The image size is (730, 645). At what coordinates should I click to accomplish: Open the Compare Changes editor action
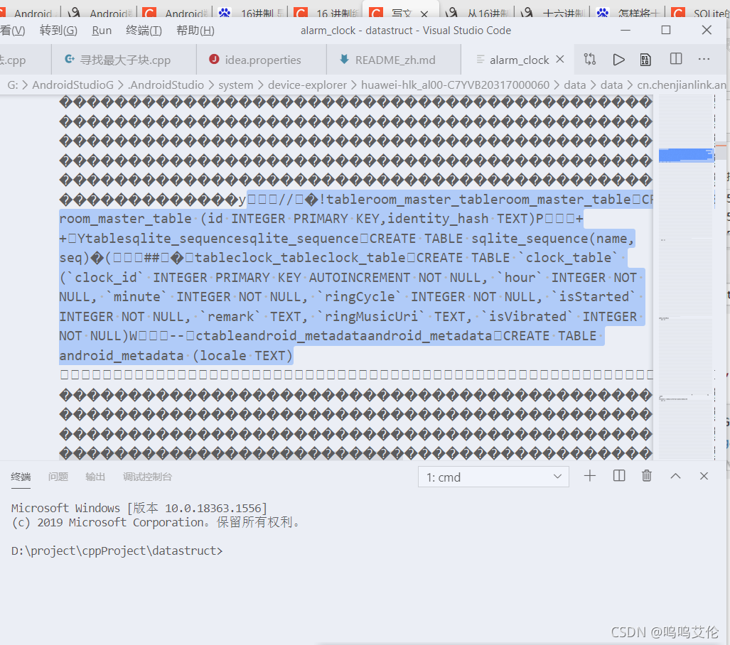[590, 59]
